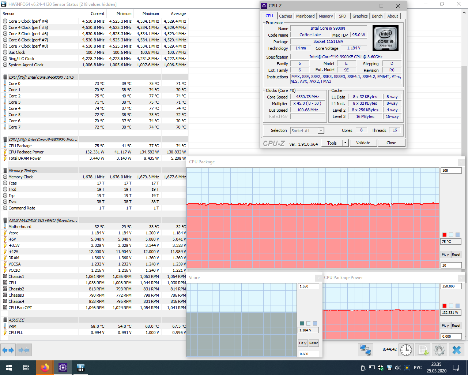The image size is (468, 375).
Task: Start logging with the sheet-plus icon
Action: coord(423,350)
